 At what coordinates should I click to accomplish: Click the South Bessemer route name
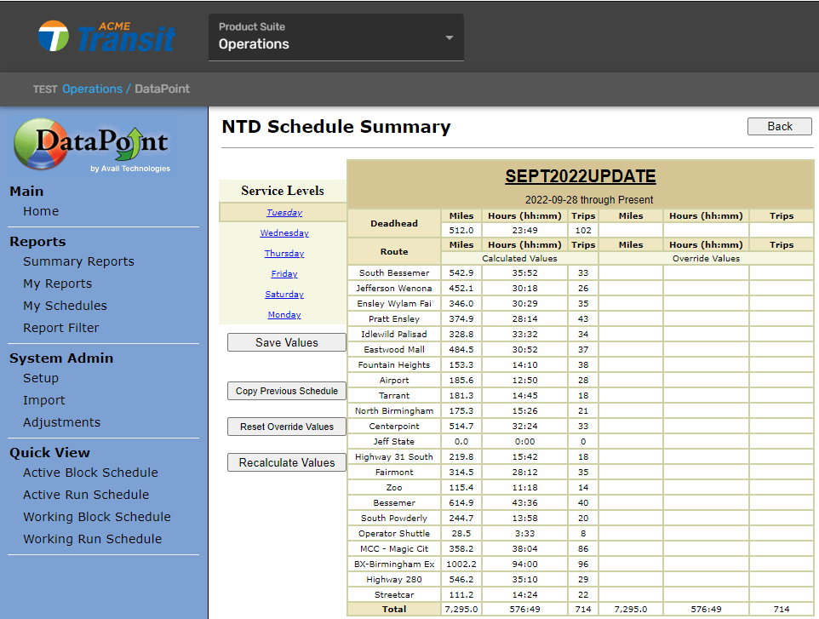point(394,272)
